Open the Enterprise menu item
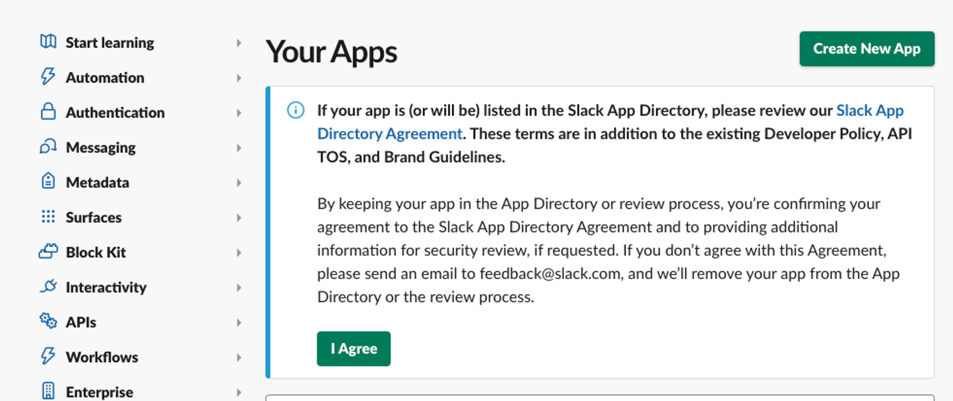This screenshot has height=401, width=953. 100,392
